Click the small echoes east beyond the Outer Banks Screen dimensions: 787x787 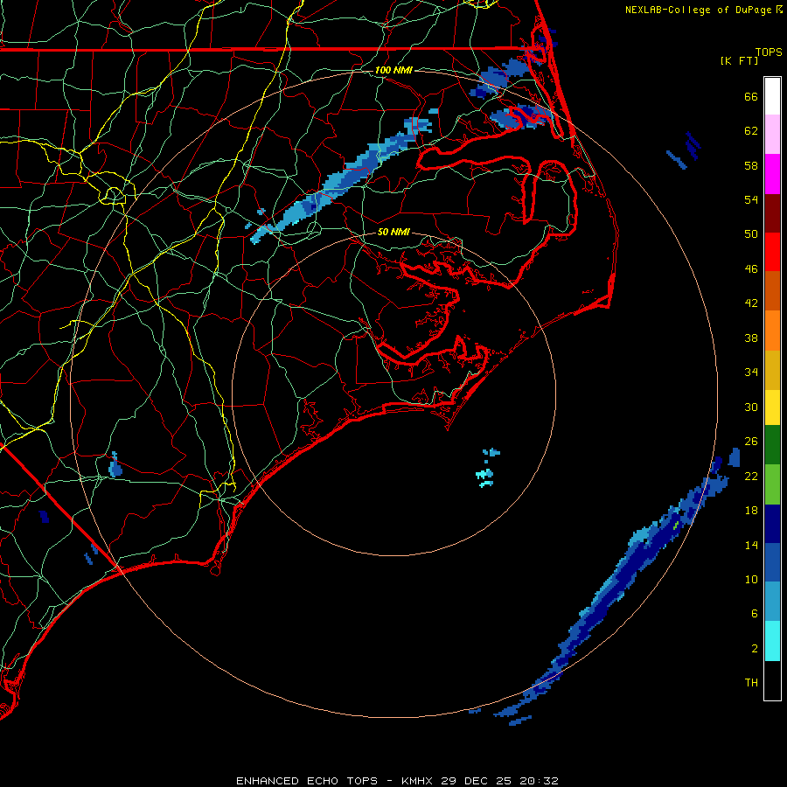(684, 150)
